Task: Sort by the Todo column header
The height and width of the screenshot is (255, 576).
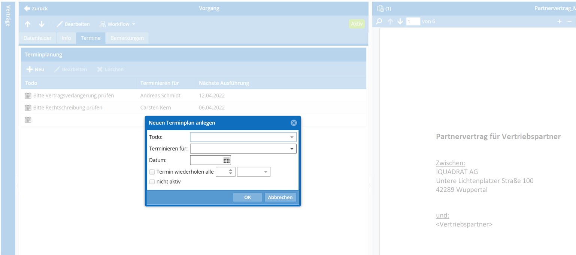Action: point(78,83)
